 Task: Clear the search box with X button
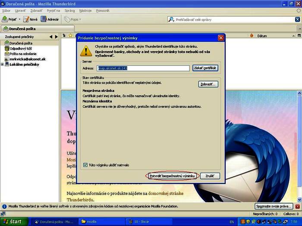pos(297,19)
